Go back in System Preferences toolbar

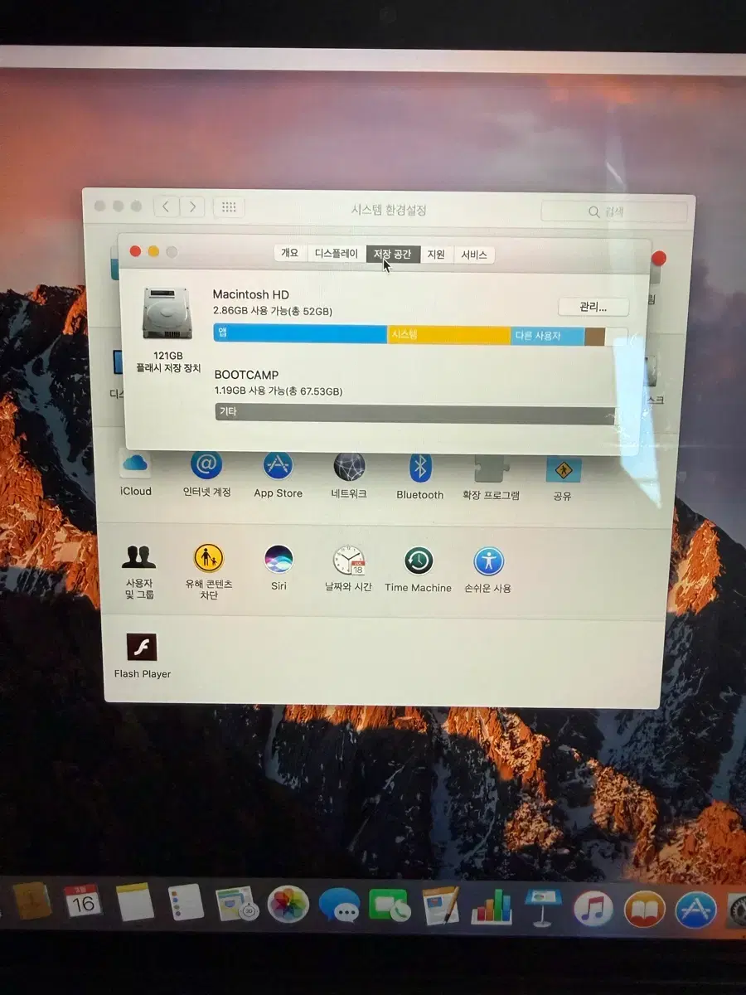point(167,206)
